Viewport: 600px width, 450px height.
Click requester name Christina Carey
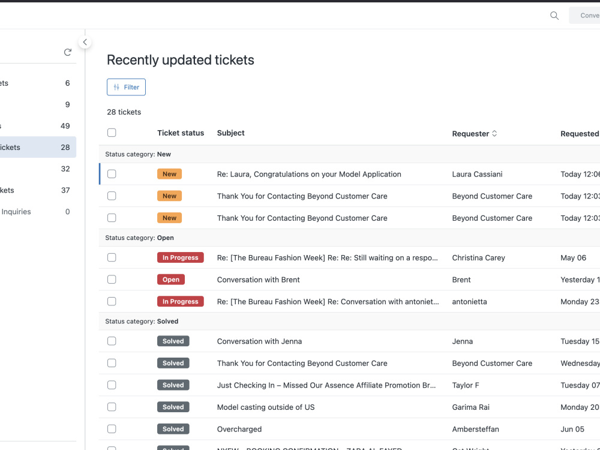point(478,257)
